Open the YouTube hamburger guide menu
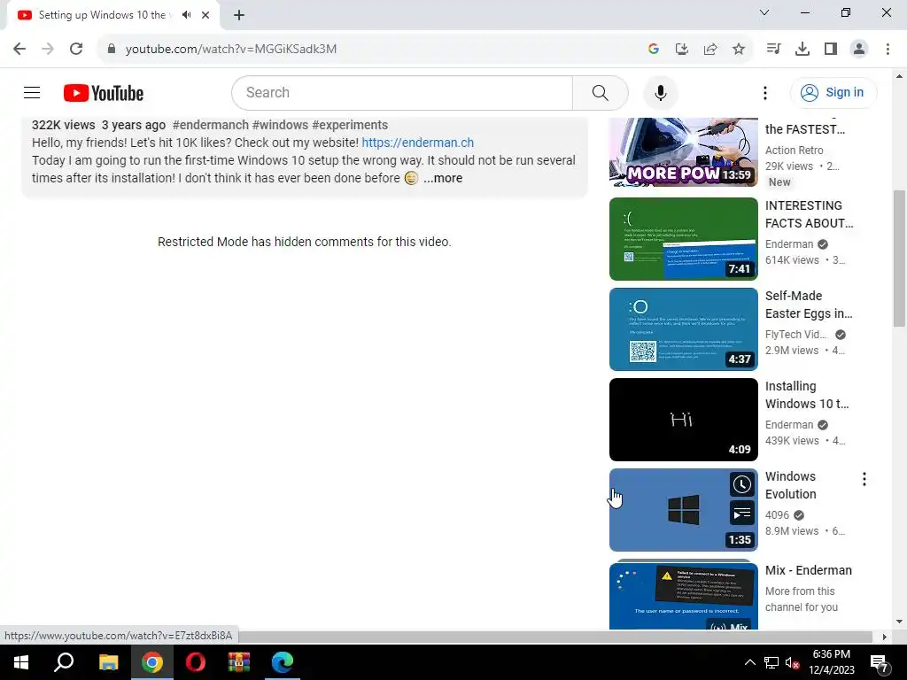 coord(32,92)
